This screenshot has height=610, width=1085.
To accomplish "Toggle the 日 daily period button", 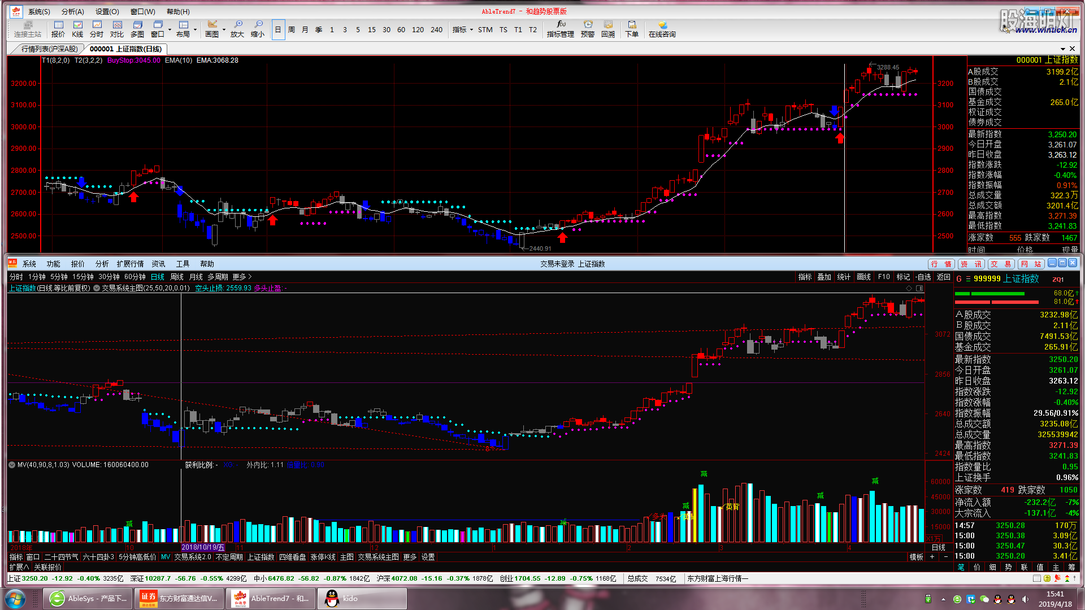I will (278, 30).
